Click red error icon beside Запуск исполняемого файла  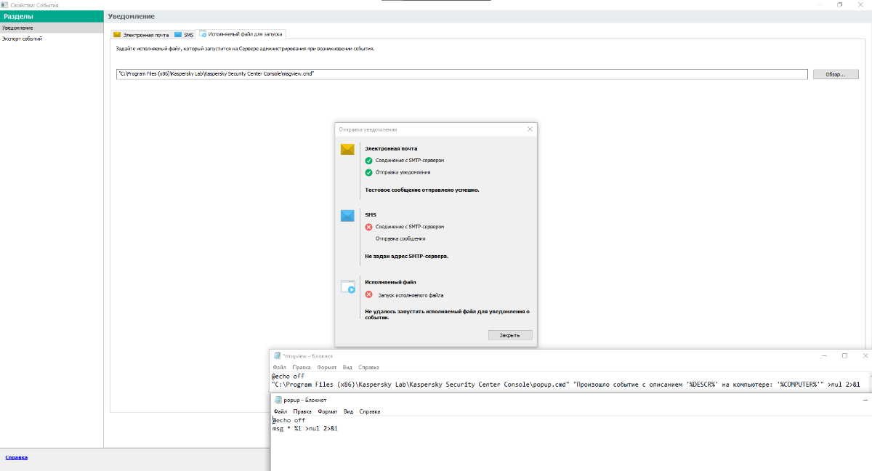click(368, 295)
